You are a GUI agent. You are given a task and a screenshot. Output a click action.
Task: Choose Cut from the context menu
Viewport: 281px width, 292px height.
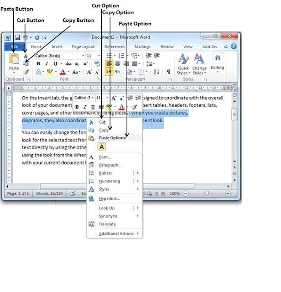tap(114, 122)
